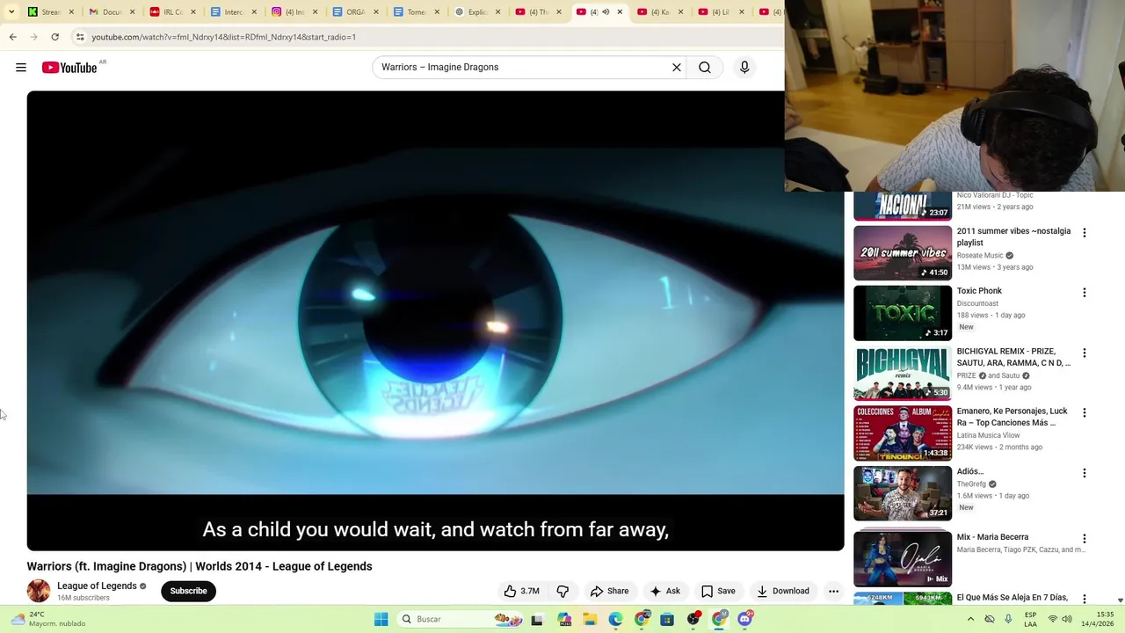Viewport: 1125px width, 633px height.
Task: Mute the tab via the speaker icon
Action: coord(606,12)
